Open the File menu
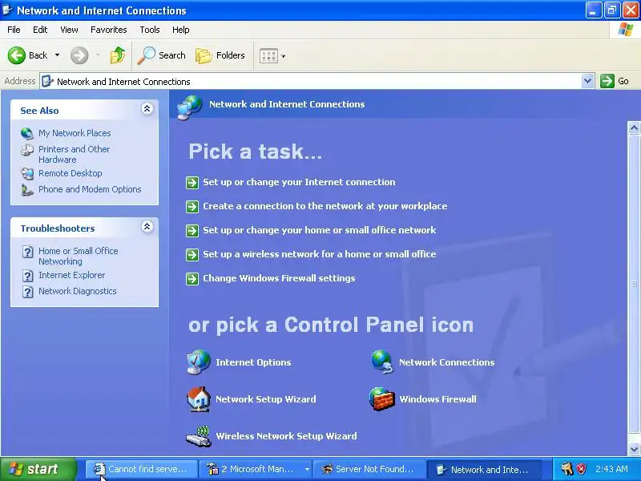Viewport: 641px width, 481px height. coord(14,30)
